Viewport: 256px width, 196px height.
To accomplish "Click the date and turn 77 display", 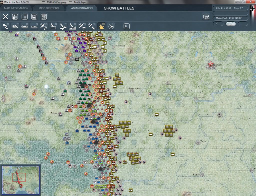I will [230, 8].
